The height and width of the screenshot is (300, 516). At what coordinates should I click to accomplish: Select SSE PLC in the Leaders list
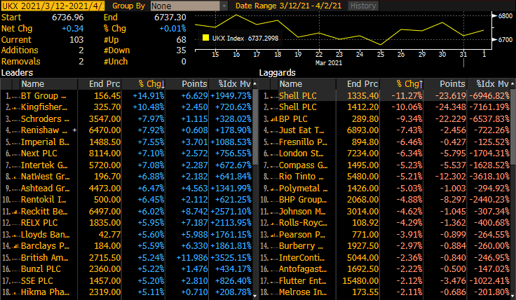[x=126, y=280]
